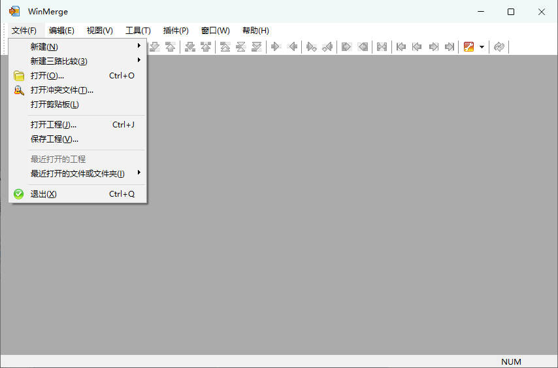
Task: Select 退出(X) to quit WinMerge
Action: pos(78,194)
